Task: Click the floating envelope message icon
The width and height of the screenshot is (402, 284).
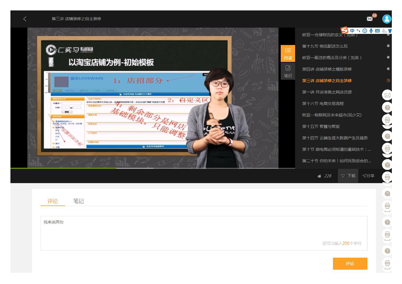Action: click(x=387, y=95)
